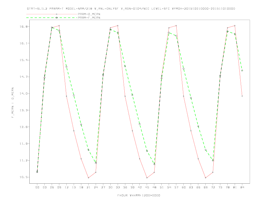
Task: Click the PARM=O_MEAN legend label
Action: pyautogui.click(x=89, y=14)
